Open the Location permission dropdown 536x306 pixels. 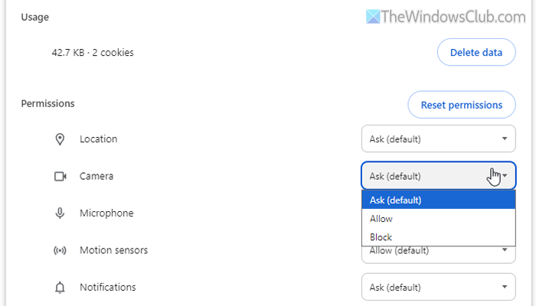point(438,139)
